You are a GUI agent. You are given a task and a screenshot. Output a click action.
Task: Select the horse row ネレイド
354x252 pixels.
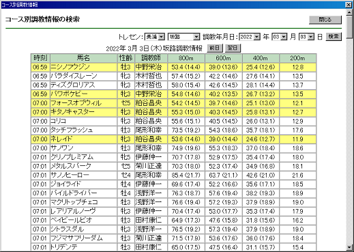pyautogui.click(x=173, y=139)
